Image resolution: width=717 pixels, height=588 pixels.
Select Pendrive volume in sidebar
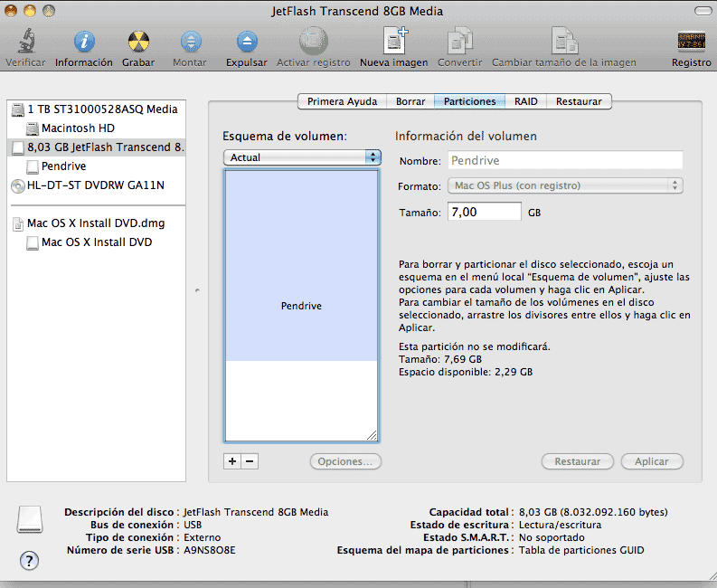pos(96,166)
